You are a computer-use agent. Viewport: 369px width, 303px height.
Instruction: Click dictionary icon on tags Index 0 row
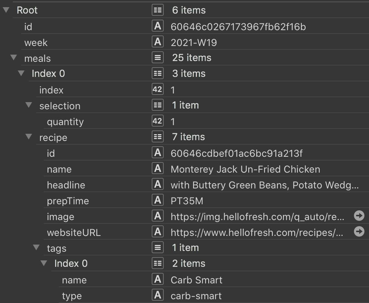tap(157, 263)
